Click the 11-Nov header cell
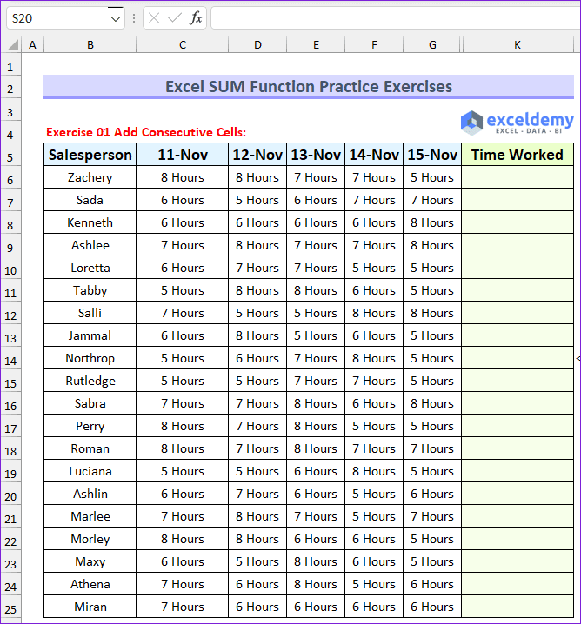Image resolution: width=581 pixels, height=624 pixels. pyautogui.click(x=183, y=155)
